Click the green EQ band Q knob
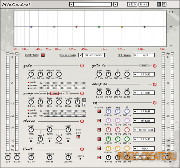The width and height of the screenshot is (180, 168). pyautogui.click(x=127, y=139)
